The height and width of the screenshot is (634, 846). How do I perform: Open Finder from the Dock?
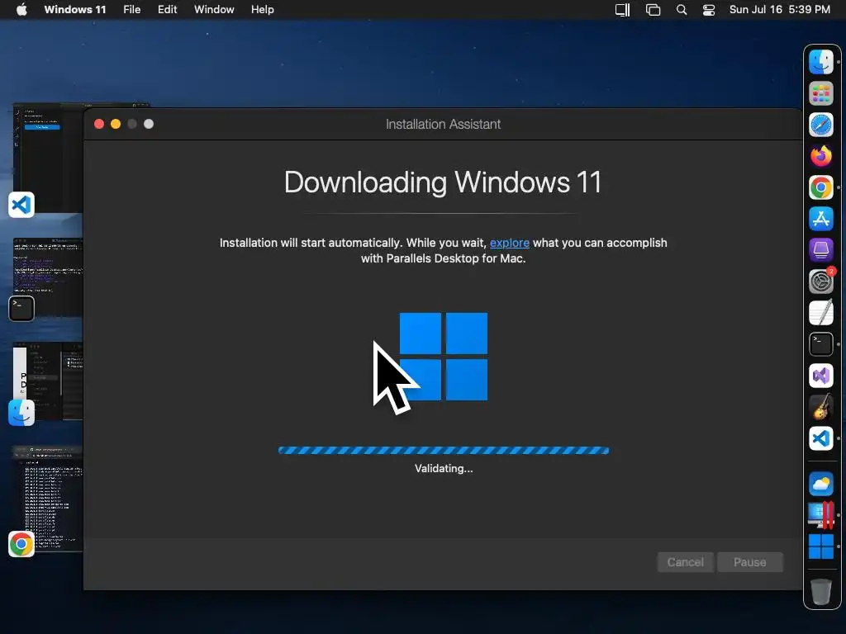820,62
